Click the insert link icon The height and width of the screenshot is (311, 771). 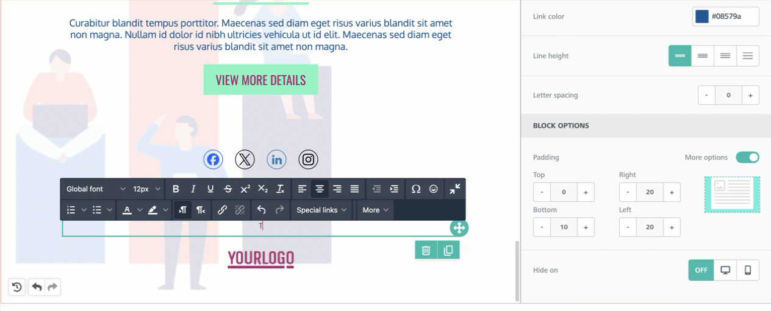click(222, 210)
